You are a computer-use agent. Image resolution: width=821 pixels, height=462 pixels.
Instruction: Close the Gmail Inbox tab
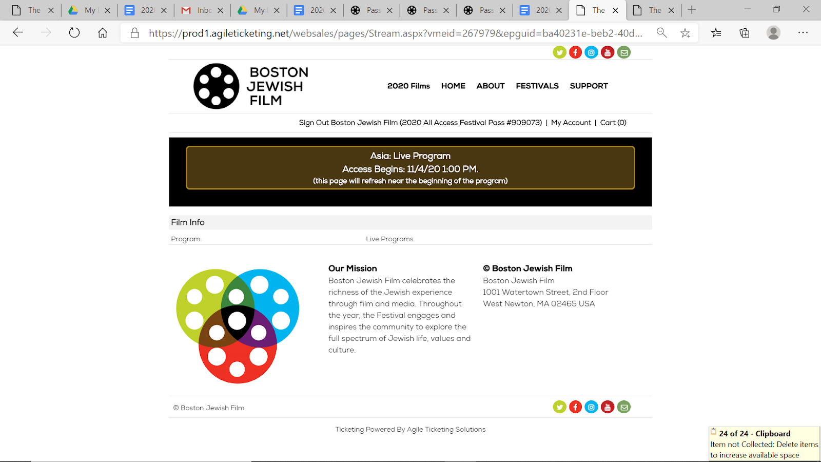220,10
